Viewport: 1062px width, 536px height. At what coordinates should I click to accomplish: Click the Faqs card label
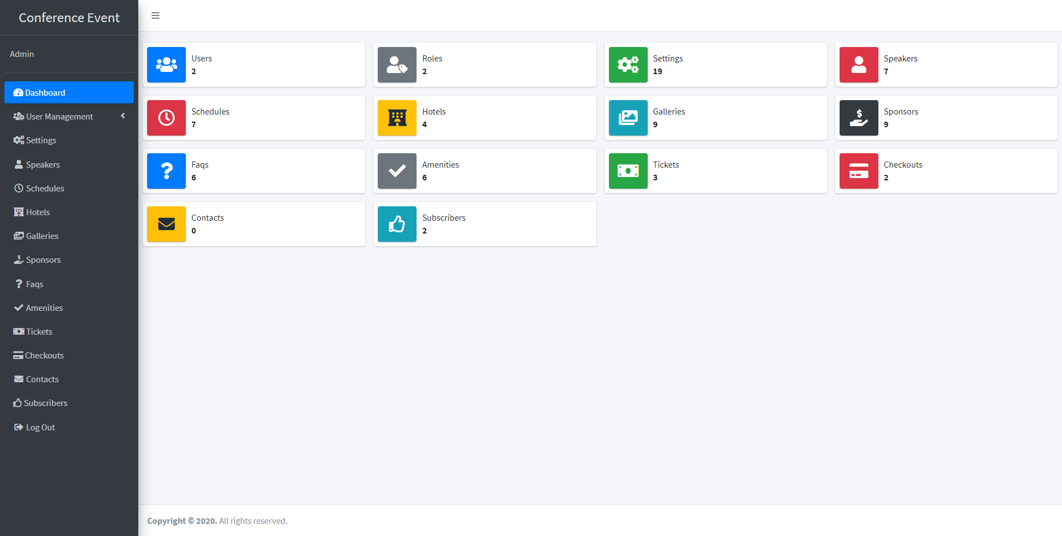[x=200, y=164]
